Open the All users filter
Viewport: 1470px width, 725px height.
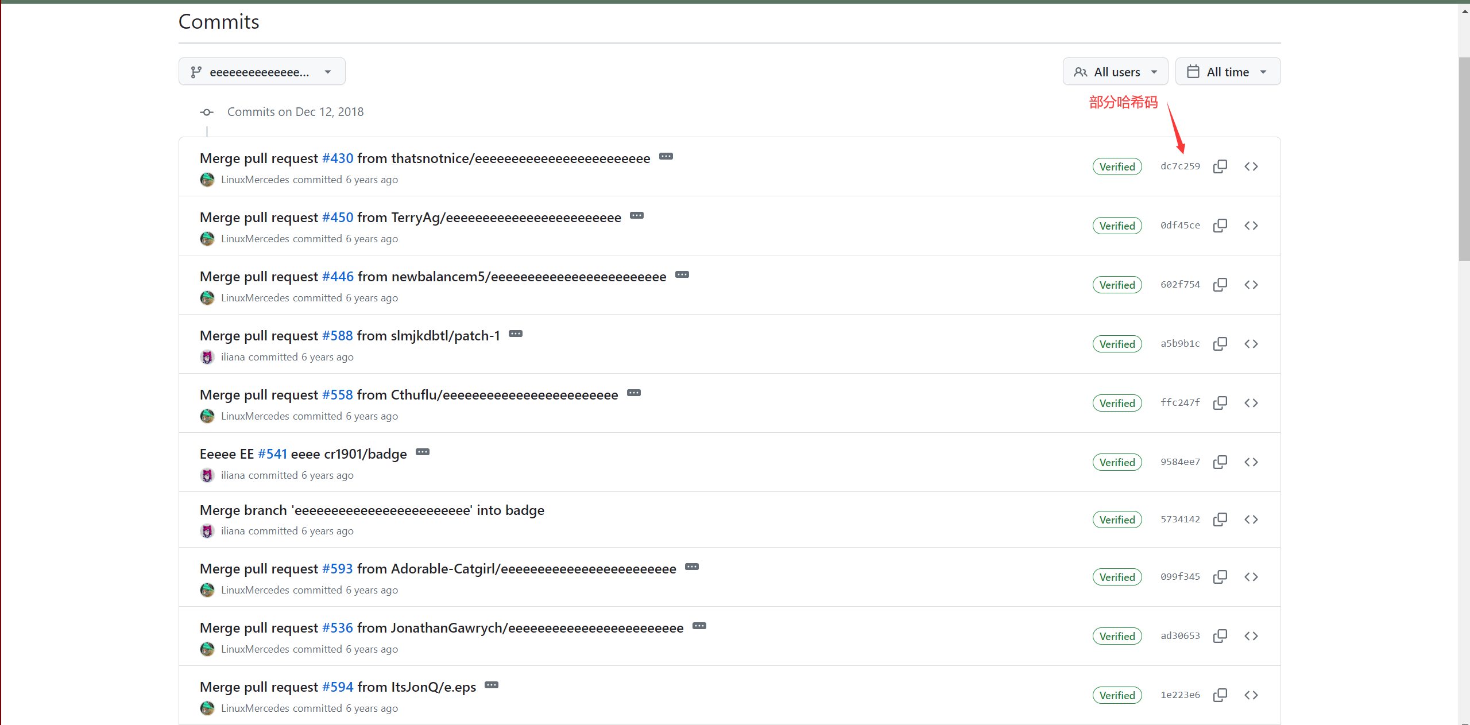(x=1115, y=72)
